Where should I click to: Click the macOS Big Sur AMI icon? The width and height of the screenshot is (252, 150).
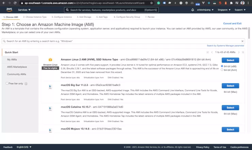50,87
